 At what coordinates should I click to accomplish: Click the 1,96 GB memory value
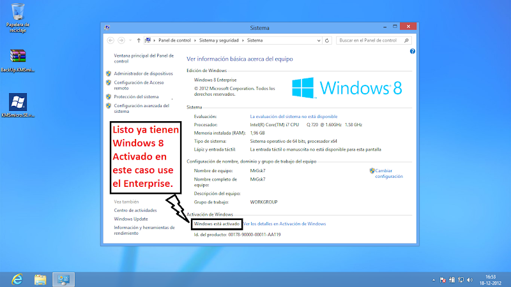pos(257,133)
